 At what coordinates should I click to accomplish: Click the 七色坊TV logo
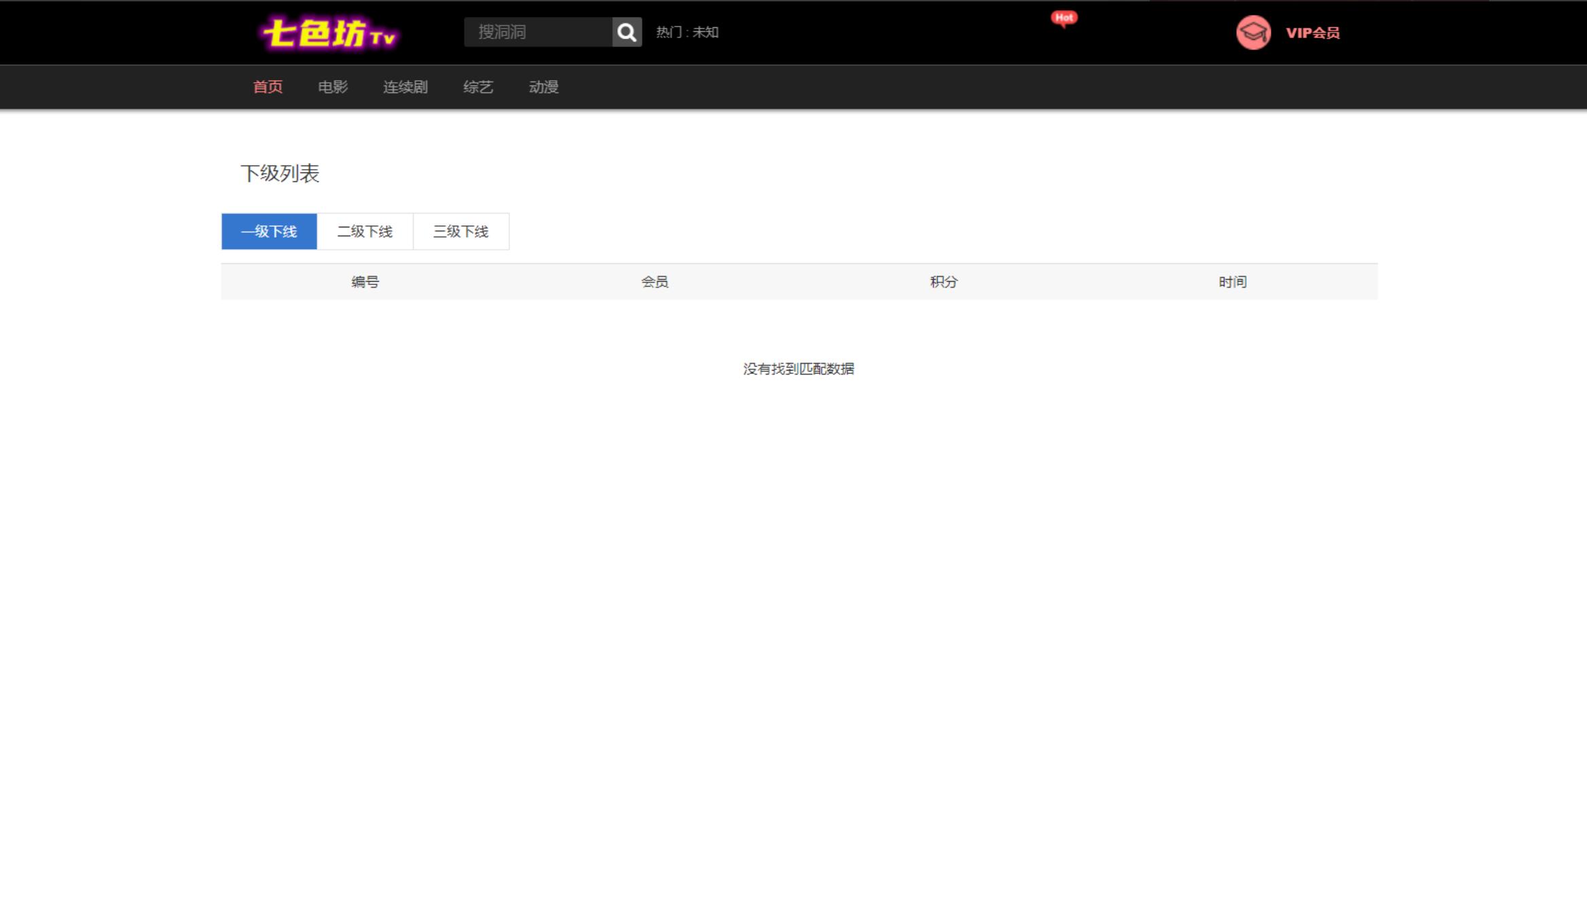coord(330,33)
